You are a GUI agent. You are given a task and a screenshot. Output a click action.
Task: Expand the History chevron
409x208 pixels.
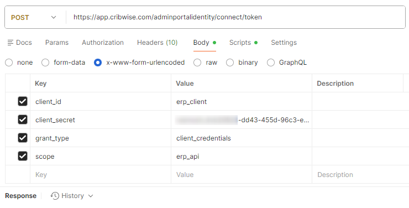tap(91, 196)
